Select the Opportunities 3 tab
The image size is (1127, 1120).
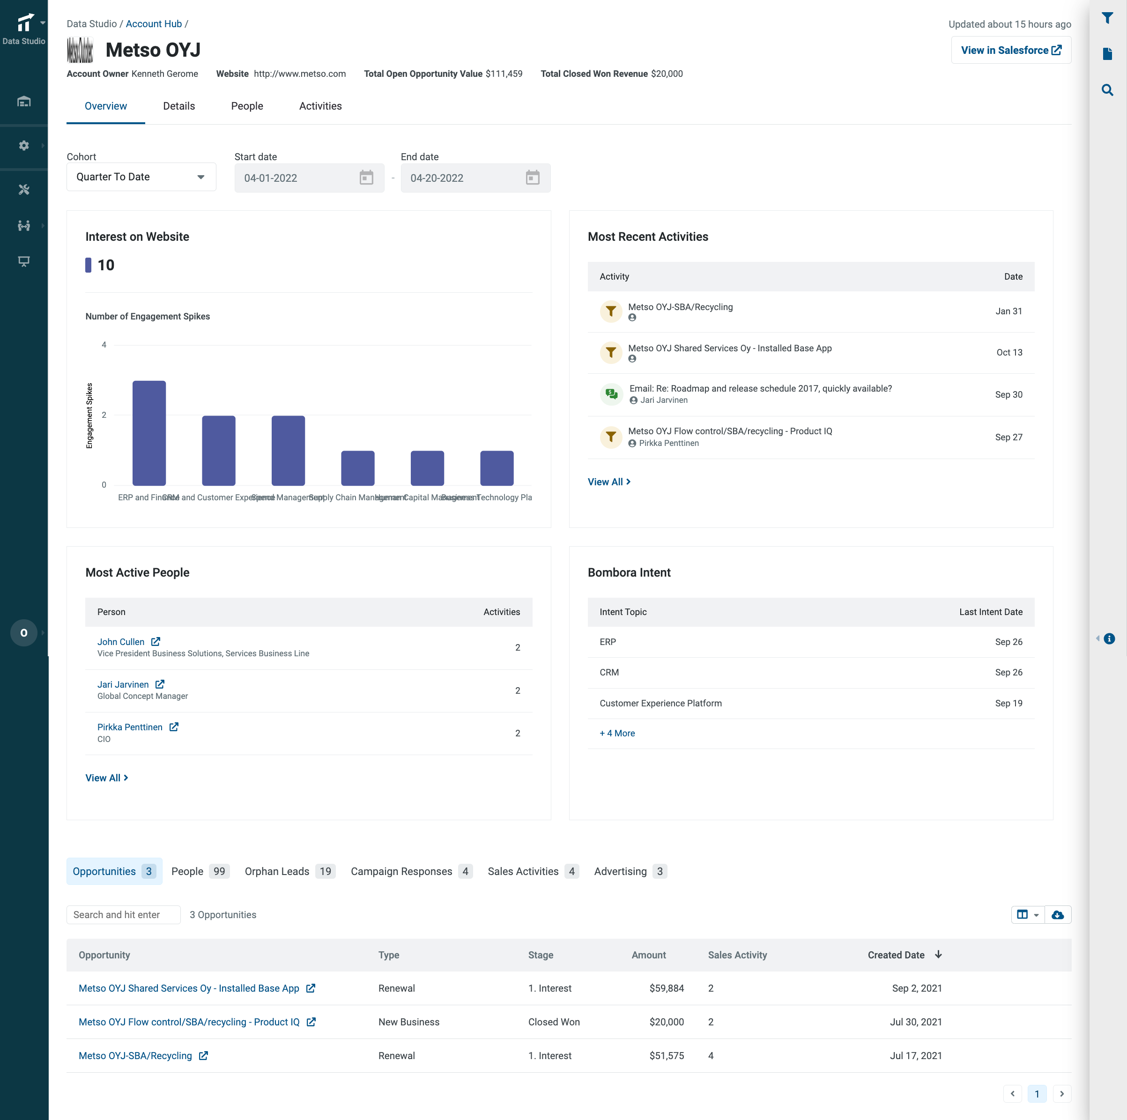click(x=114, y=871)
